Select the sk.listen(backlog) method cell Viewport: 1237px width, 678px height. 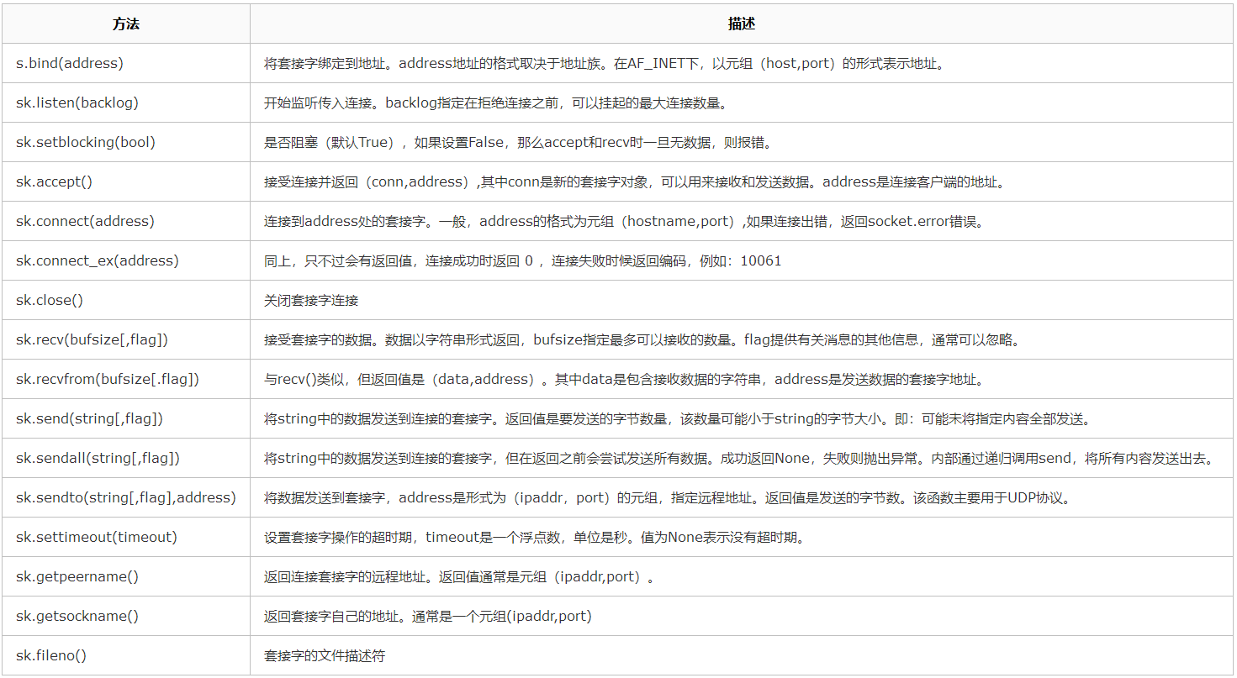(x=126, y=102)
